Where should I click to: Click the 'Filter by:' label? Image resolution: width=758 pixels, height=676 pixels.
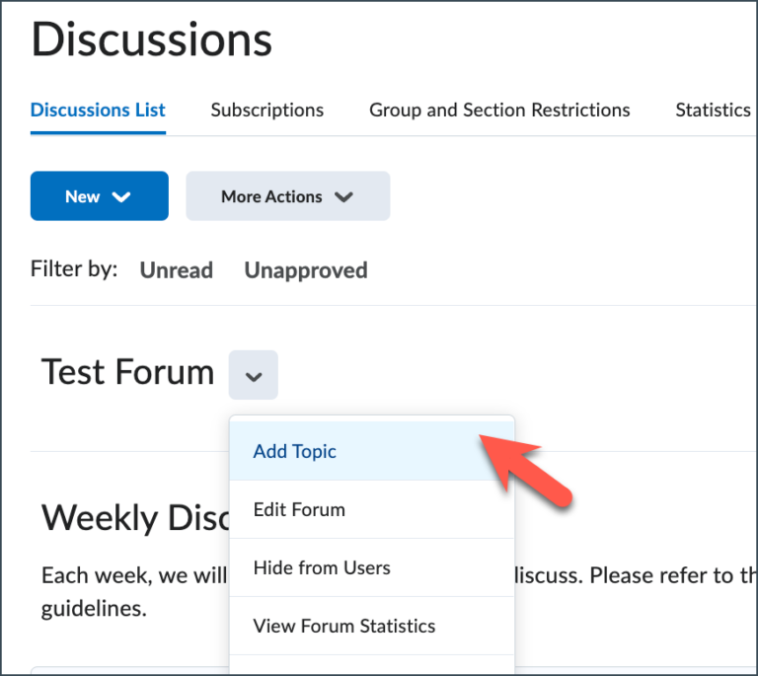(x=74, y=268)
